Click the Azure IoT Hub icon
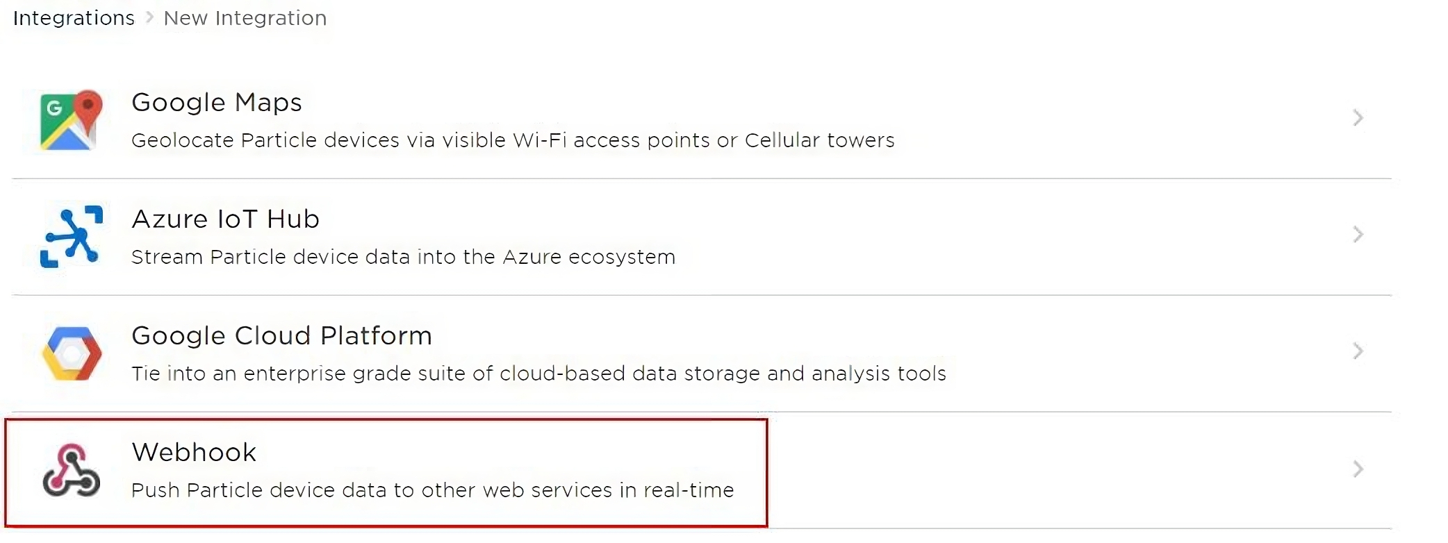Viewport: 1448px width, 543px height. point(72,236)
